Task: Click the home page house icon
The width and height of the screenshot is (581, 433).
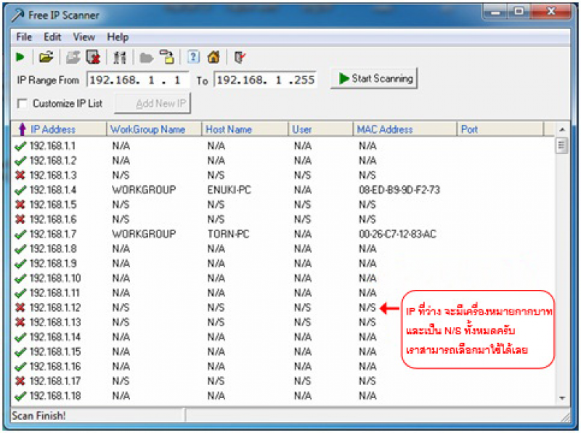Action: (214, 57)
